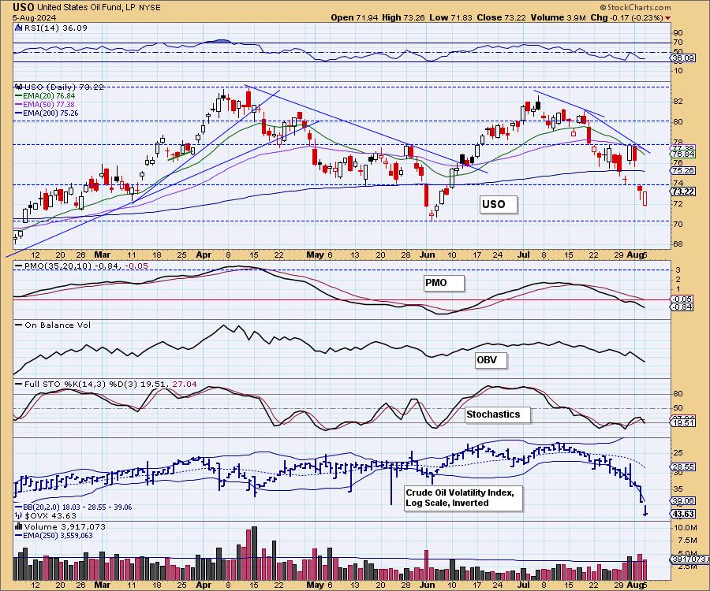Click the green line swatch beside EMA(20)
The image size is (710, 591).
[x=19, y=96]
